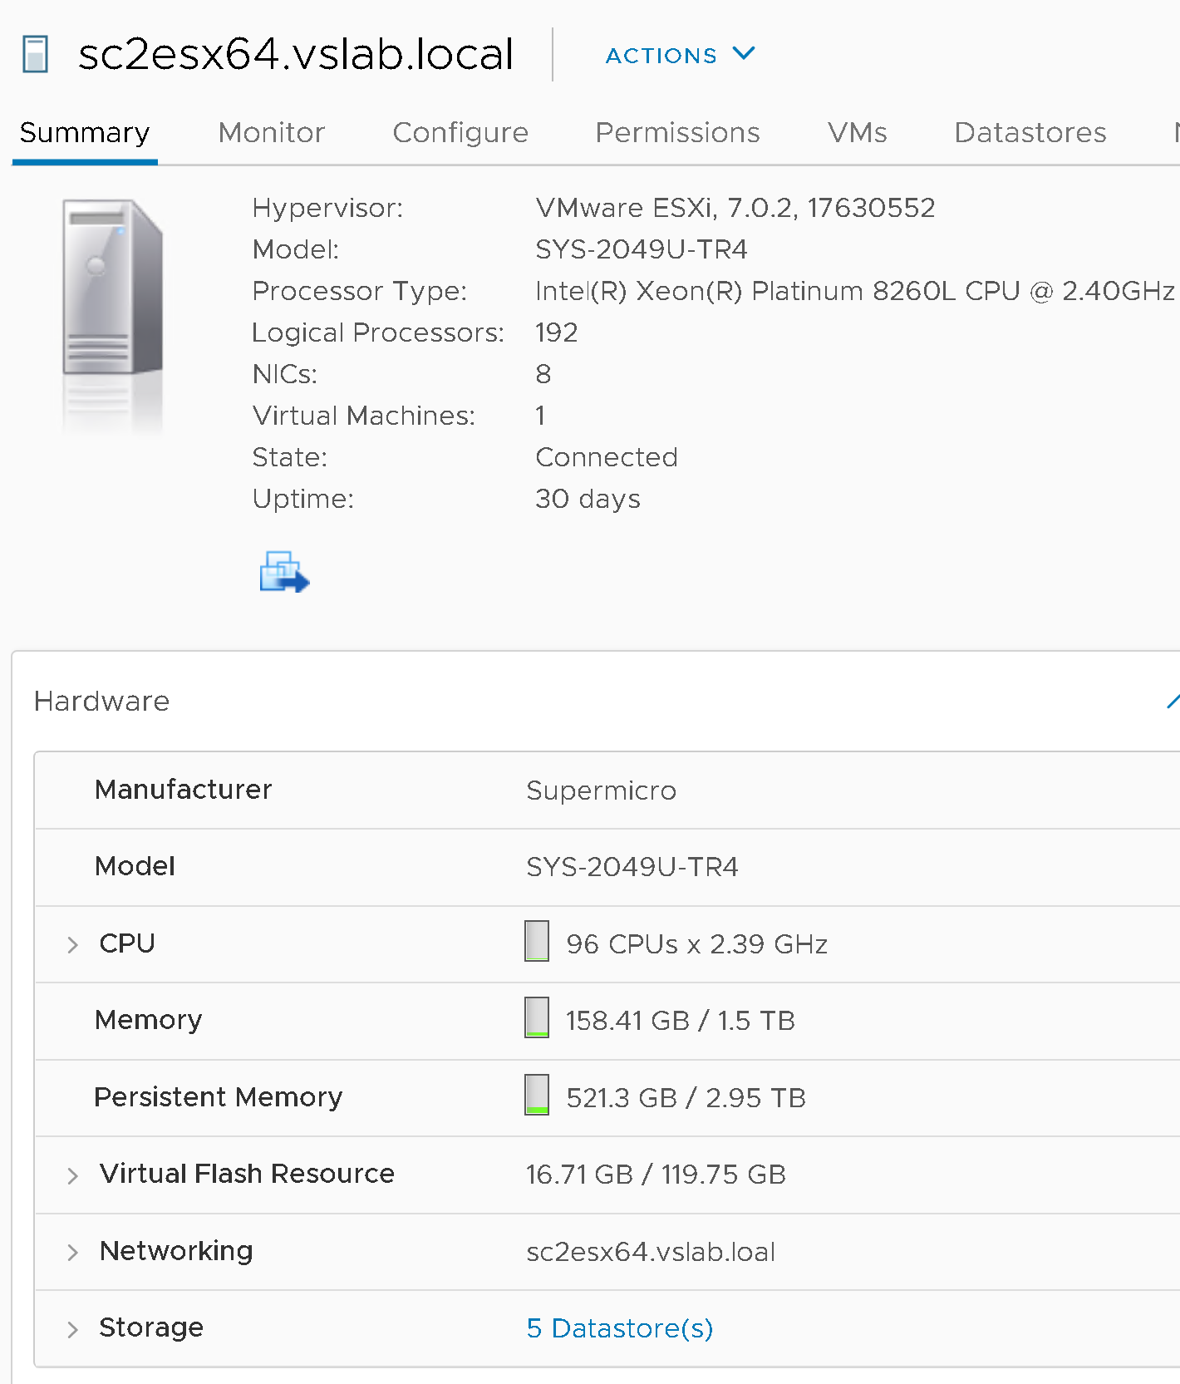Expand the Virtual Flash Resource row
1180x1384 pixels.
(73, 1175)
